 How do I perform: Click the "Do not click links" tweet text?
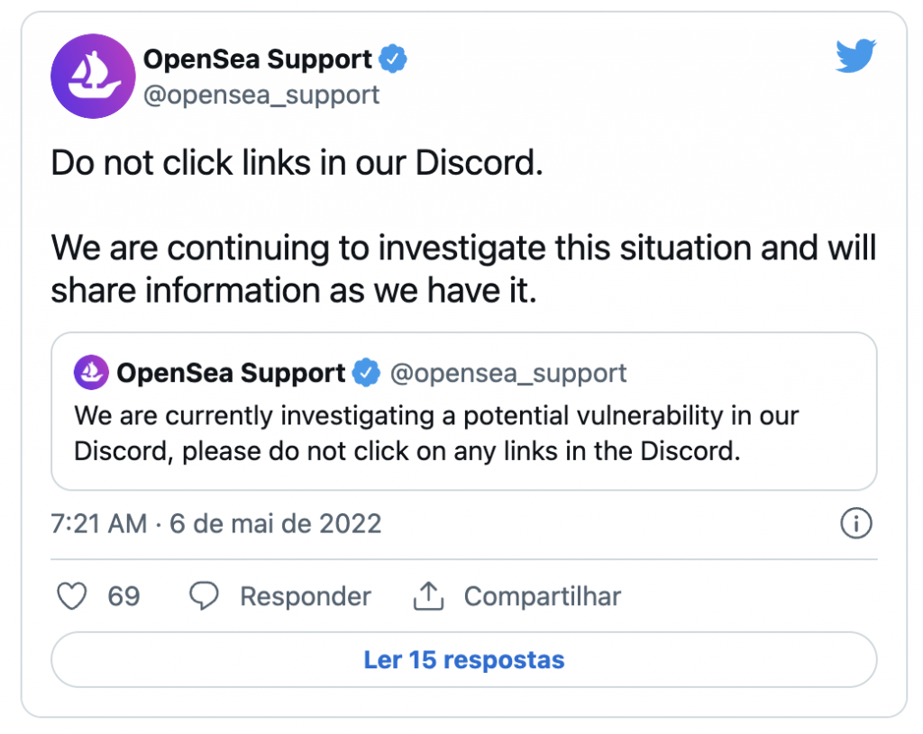[297, 165]
